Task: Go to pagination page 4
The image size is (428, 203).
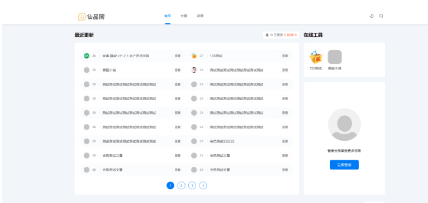Action: [203, 186]
